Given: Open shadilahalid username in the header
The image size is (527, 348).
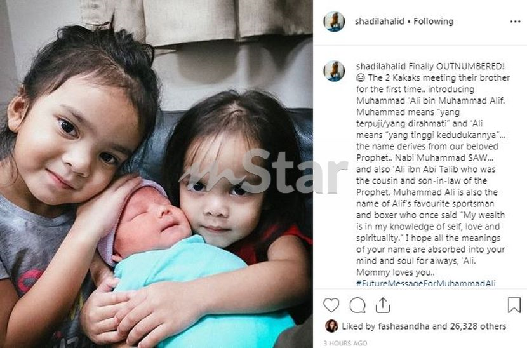Looking at the screenshot, I should click(380, 22).
